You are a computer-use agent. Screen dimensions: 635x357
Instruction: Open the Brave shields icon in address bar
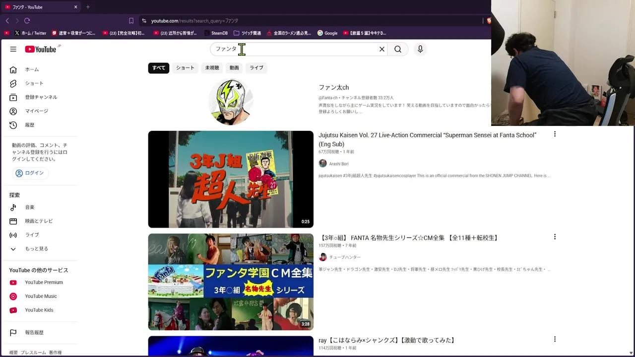tap(489, 21)
